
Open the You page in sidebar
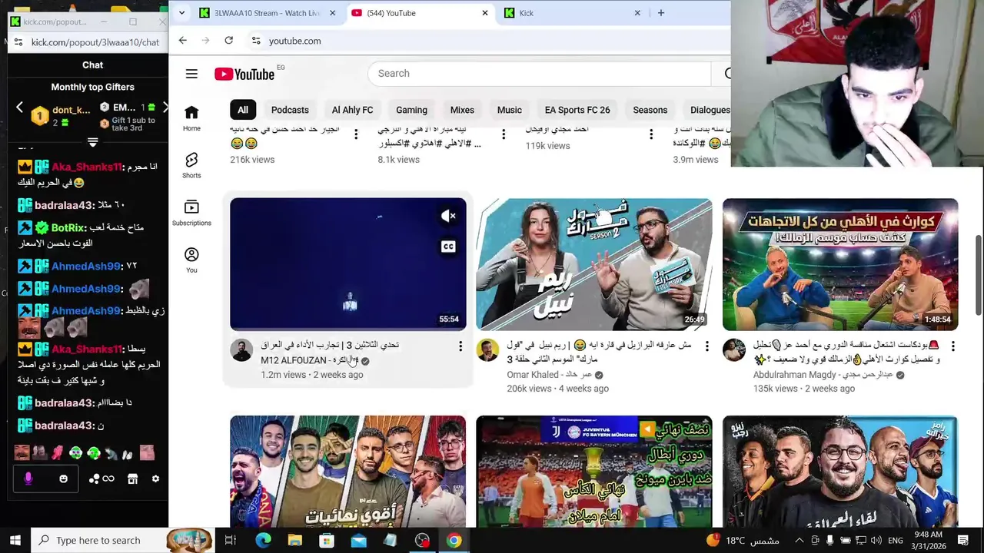(191, 260)
